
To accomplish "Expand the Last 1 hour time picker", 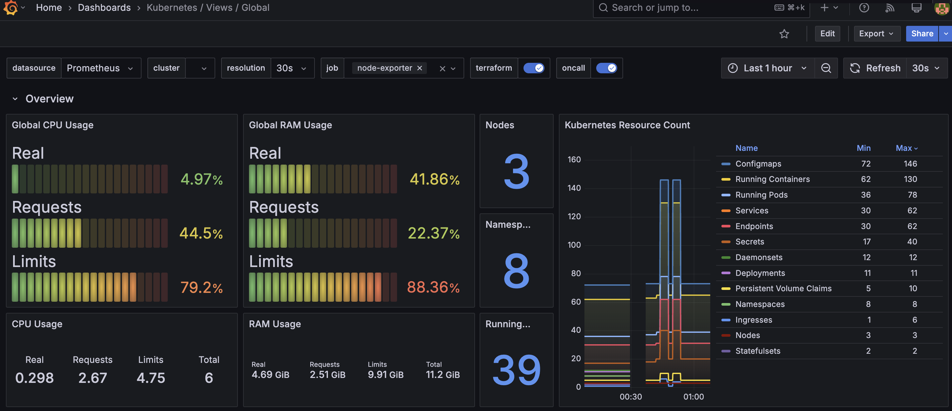I will 768,68.
